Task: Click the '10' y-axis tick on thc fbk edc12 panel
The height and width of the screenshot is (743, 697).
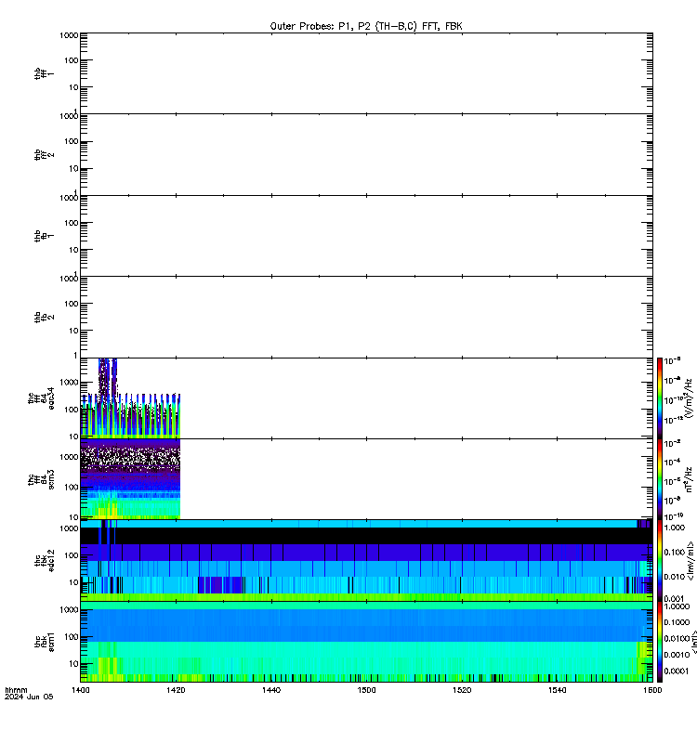Action: 73,582
